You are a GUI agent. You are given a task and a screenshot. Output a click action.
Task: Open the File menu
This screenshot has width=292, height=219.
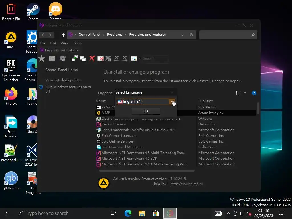click(42, 43)
